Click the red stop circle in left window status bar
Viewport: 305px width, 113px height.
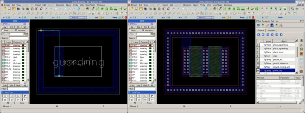[126, 17]
